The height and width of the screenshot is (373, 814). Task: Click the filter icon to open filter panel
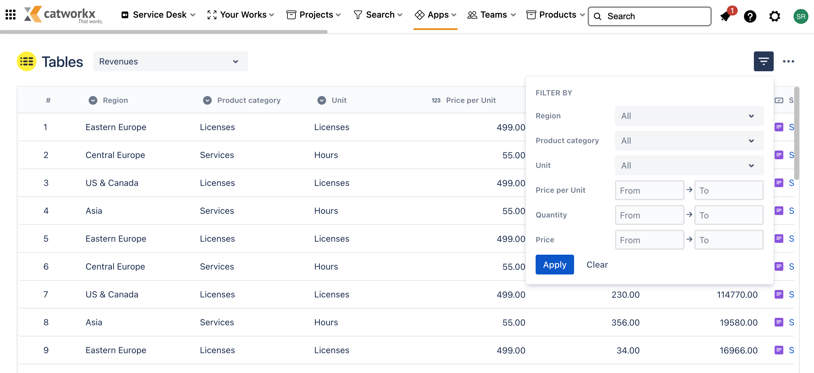tap(764, 61)
